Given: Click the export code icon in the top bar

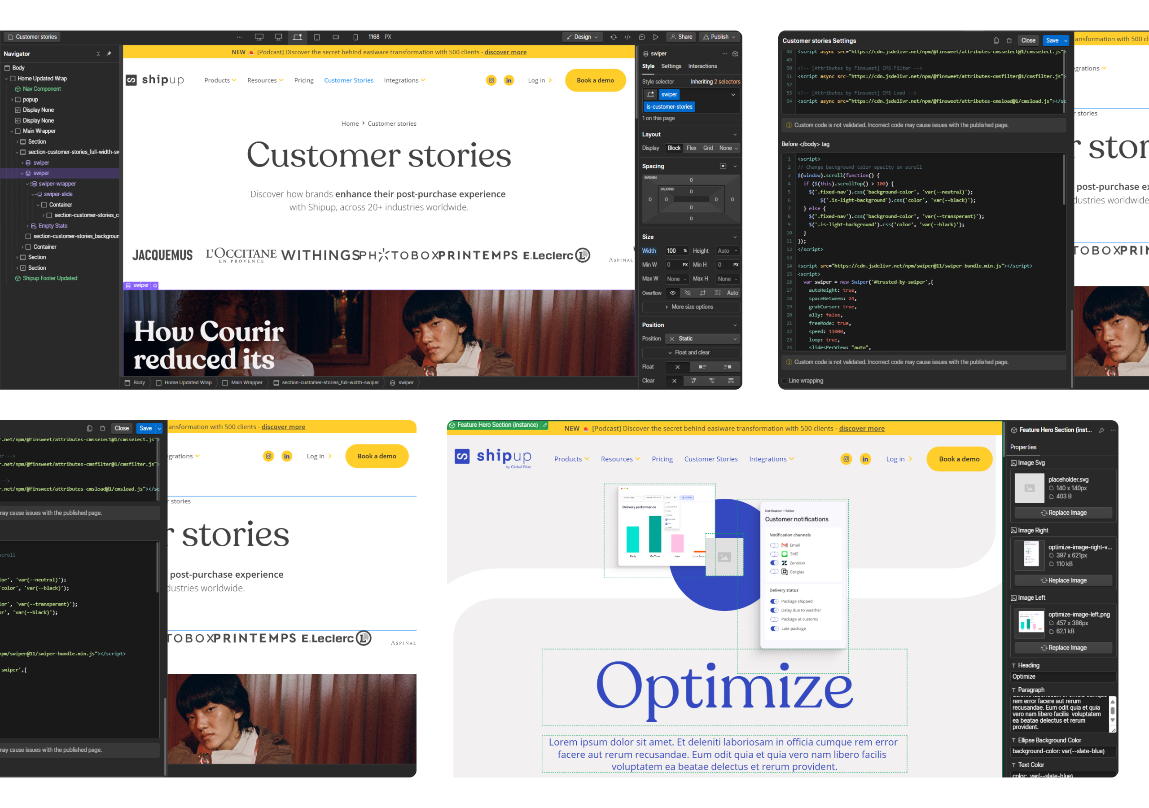Looking at the screenshot, I should tap(627, 37).
